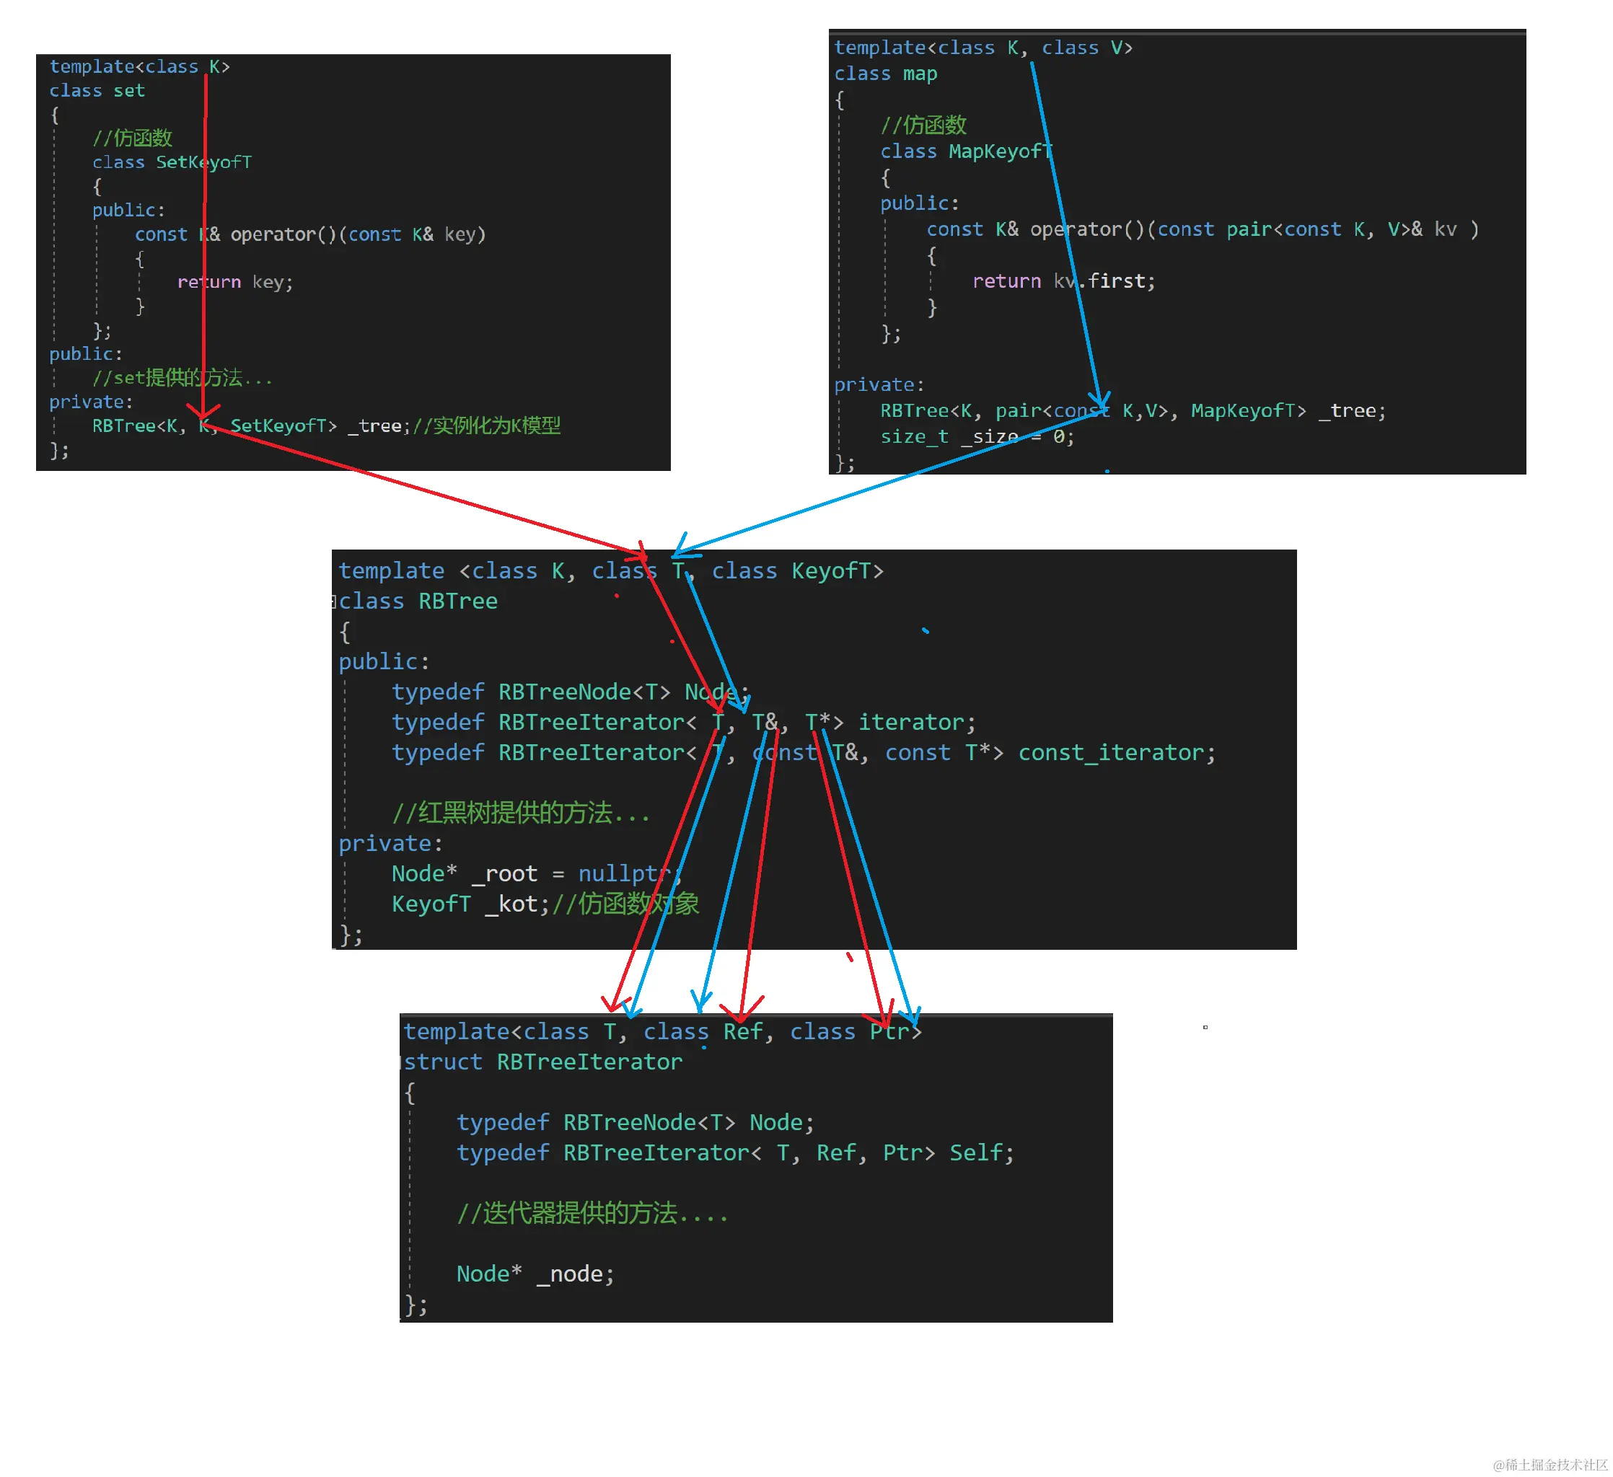
Task: Select the "class set" declaration line
Action: [x=97, y=90]
